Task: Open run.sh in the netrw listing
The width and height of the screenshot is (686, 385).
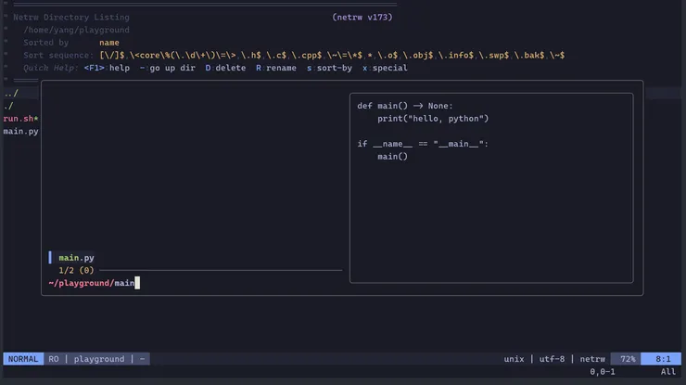Action: [20, 119]
